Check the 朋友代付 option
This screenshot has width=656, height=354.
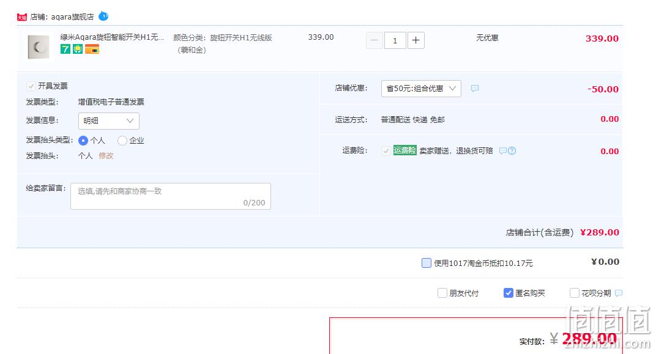(x=442, y=293)
